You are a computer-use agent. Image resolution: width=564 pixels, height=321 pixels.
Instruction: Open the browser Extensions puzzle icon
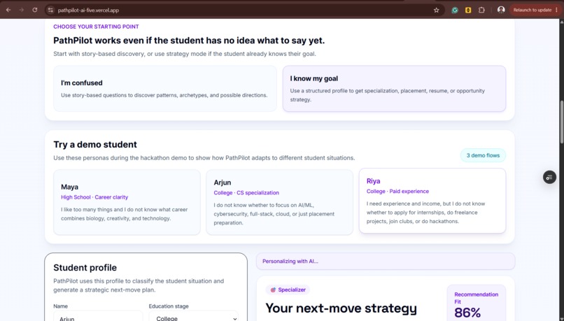481,10
